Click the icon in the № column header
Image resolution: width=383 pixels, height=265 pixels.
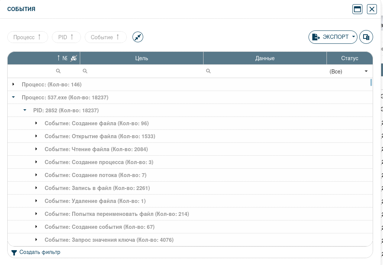pos(74,58)
